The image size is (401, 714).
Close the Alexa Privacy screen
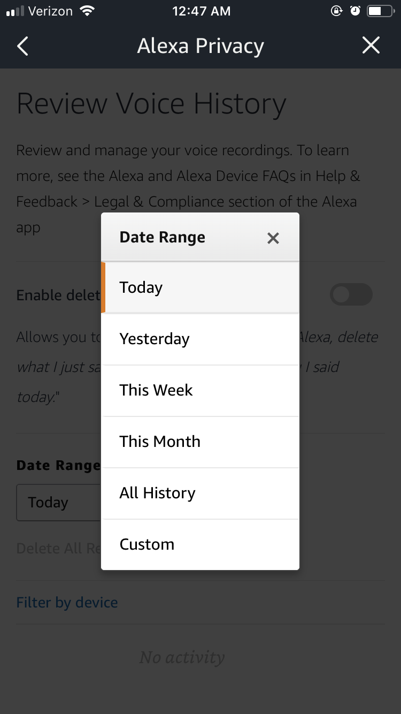(x=371, y=45)
